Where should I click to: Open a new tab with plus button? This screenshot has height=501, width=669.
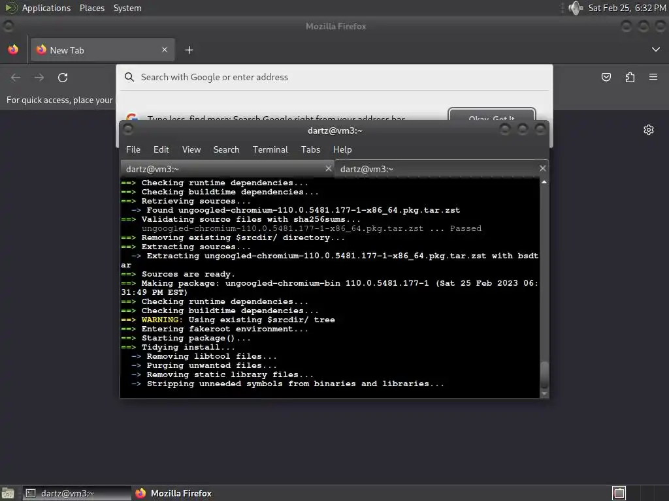click(x=189, y=50)
